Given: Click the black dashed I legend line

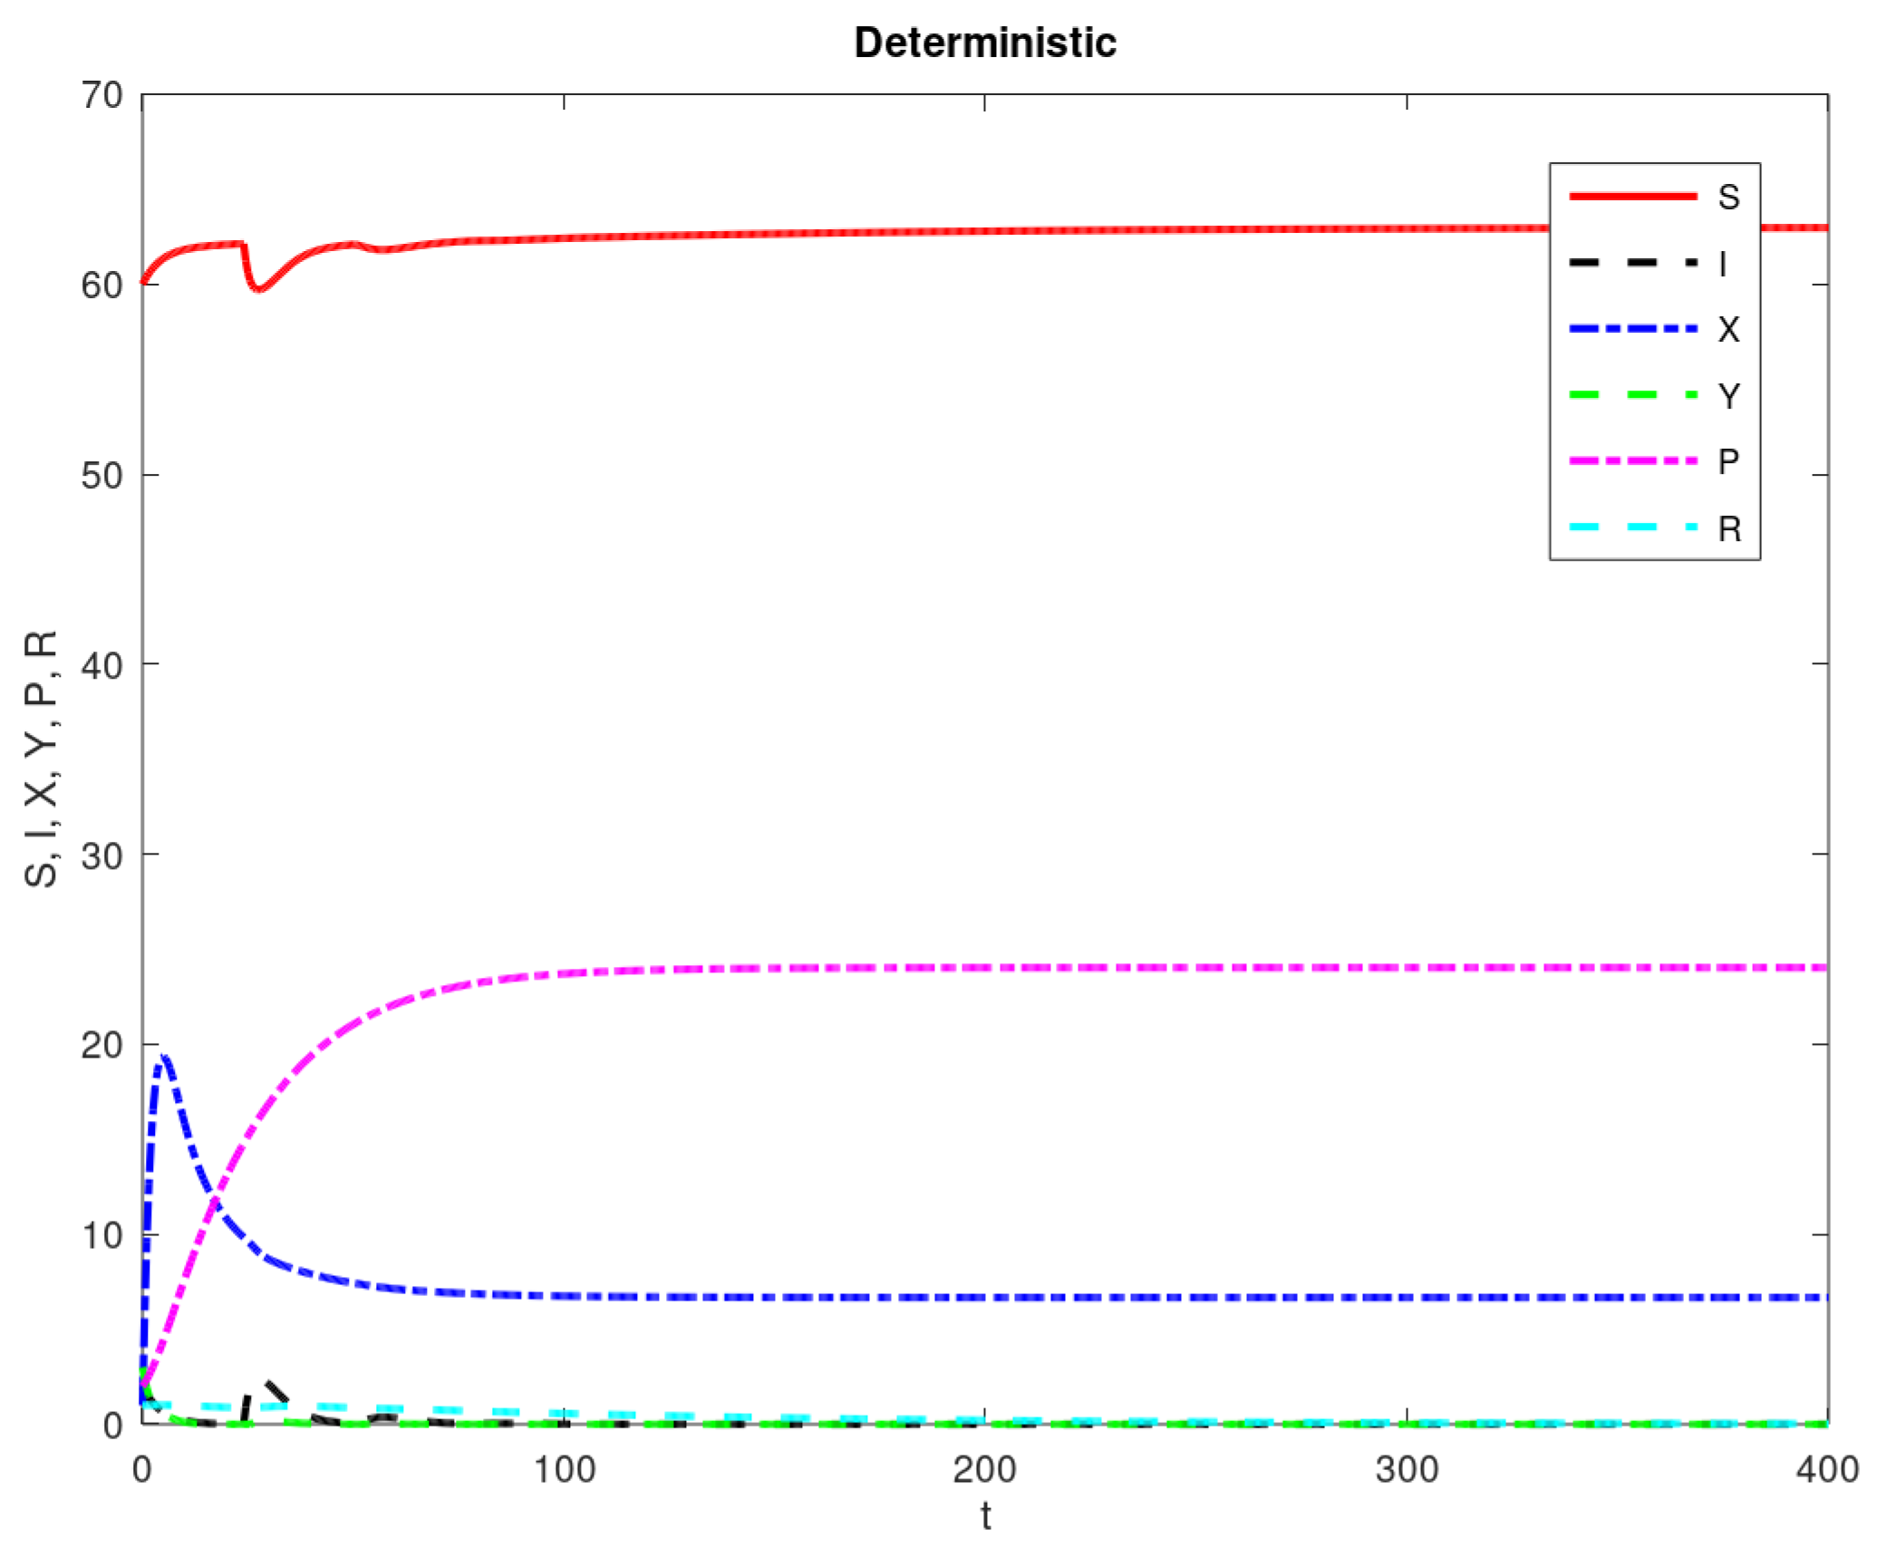Looking at the screenshot, I should (x=1632, y=263).
